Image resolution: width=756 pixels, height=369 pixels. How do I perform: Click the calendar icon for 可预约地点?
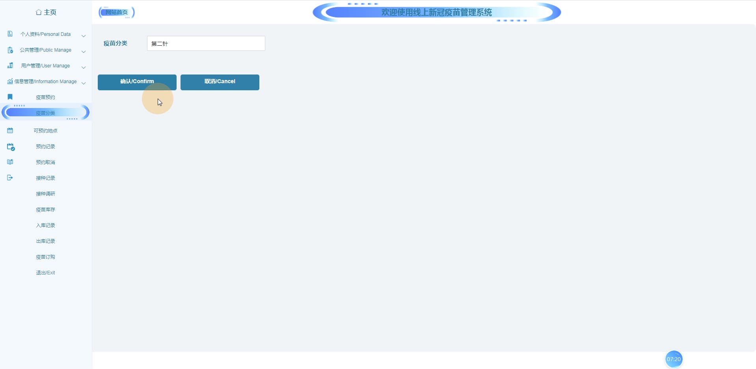click(10, 130)
